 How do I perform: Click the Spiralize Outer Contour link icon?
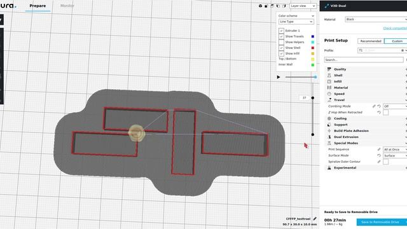tap(379, 162)
